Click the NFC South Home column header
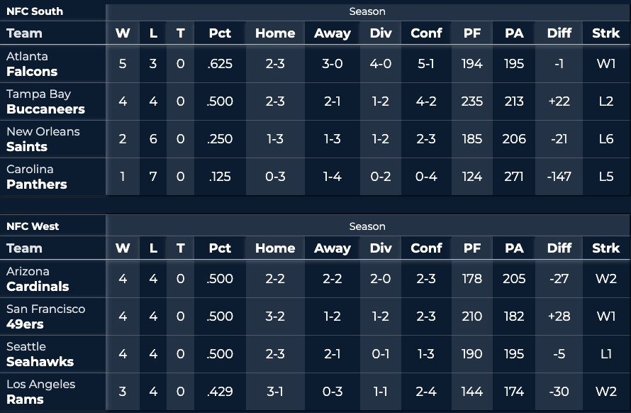Viewport: 631px width, 413px height. [275, 33]
